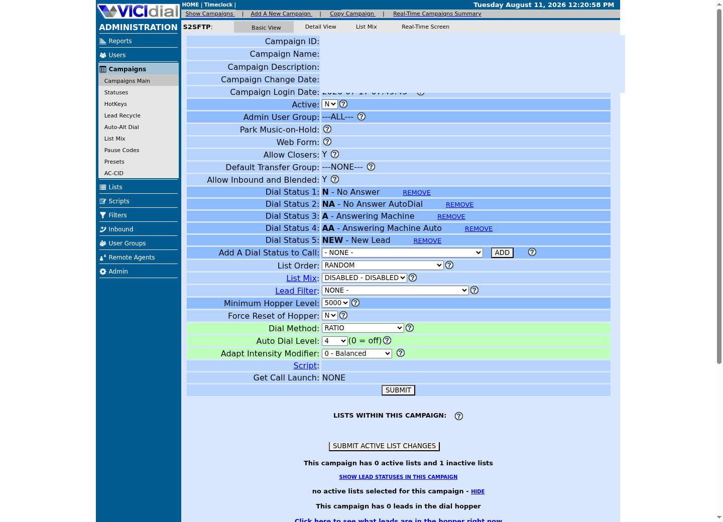723x522 pixels.
Task: Expand the List Order RANDOM dropdown
Action: click(x=383, y=265)
